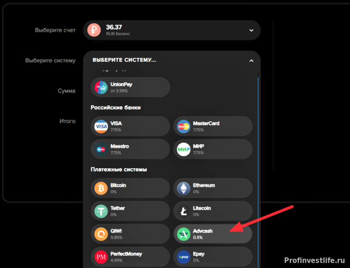Click the Epay logo icon

coord(183,257)
